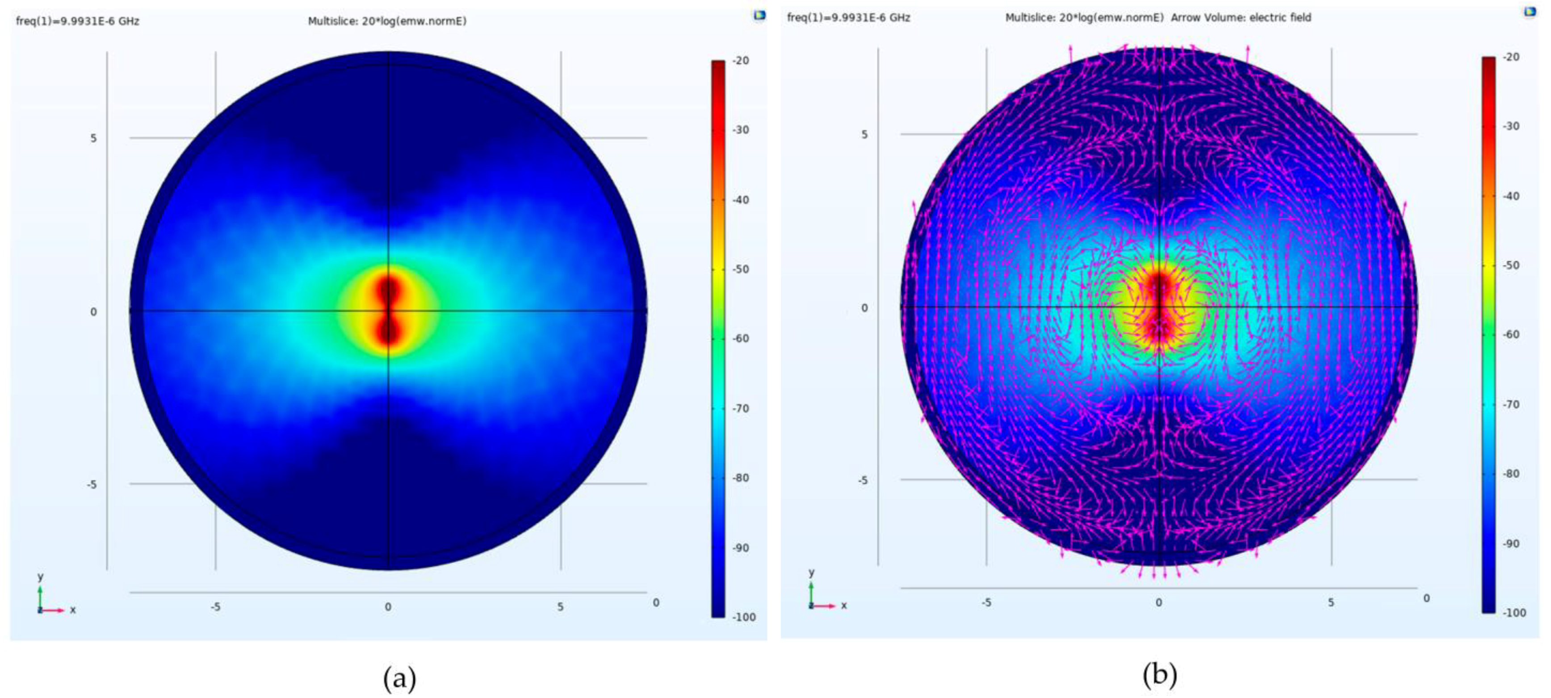Viewport: 1551px width, 698px height.
Task: Click the 'Multislice: 20*log(emw.normE)' title in panel (a)
Action: pos(387,21)
